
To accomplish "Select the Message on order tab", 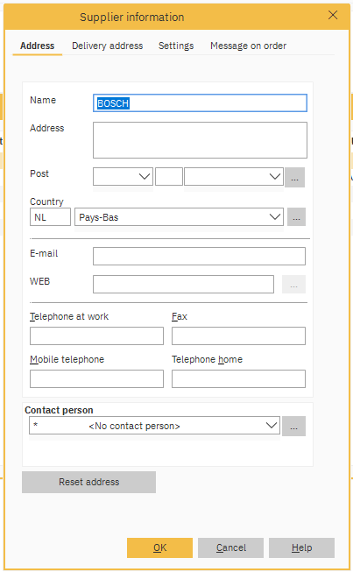I will tap(248, 46).
